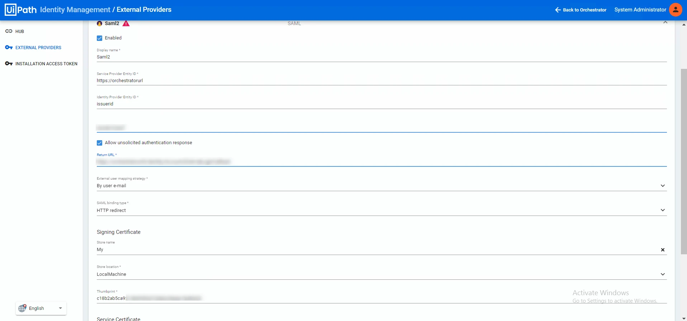Image resolution: width=687 pixels, height=321 pixels.
Task: Click the Saml2 provider icon
Action: (100, 23)
